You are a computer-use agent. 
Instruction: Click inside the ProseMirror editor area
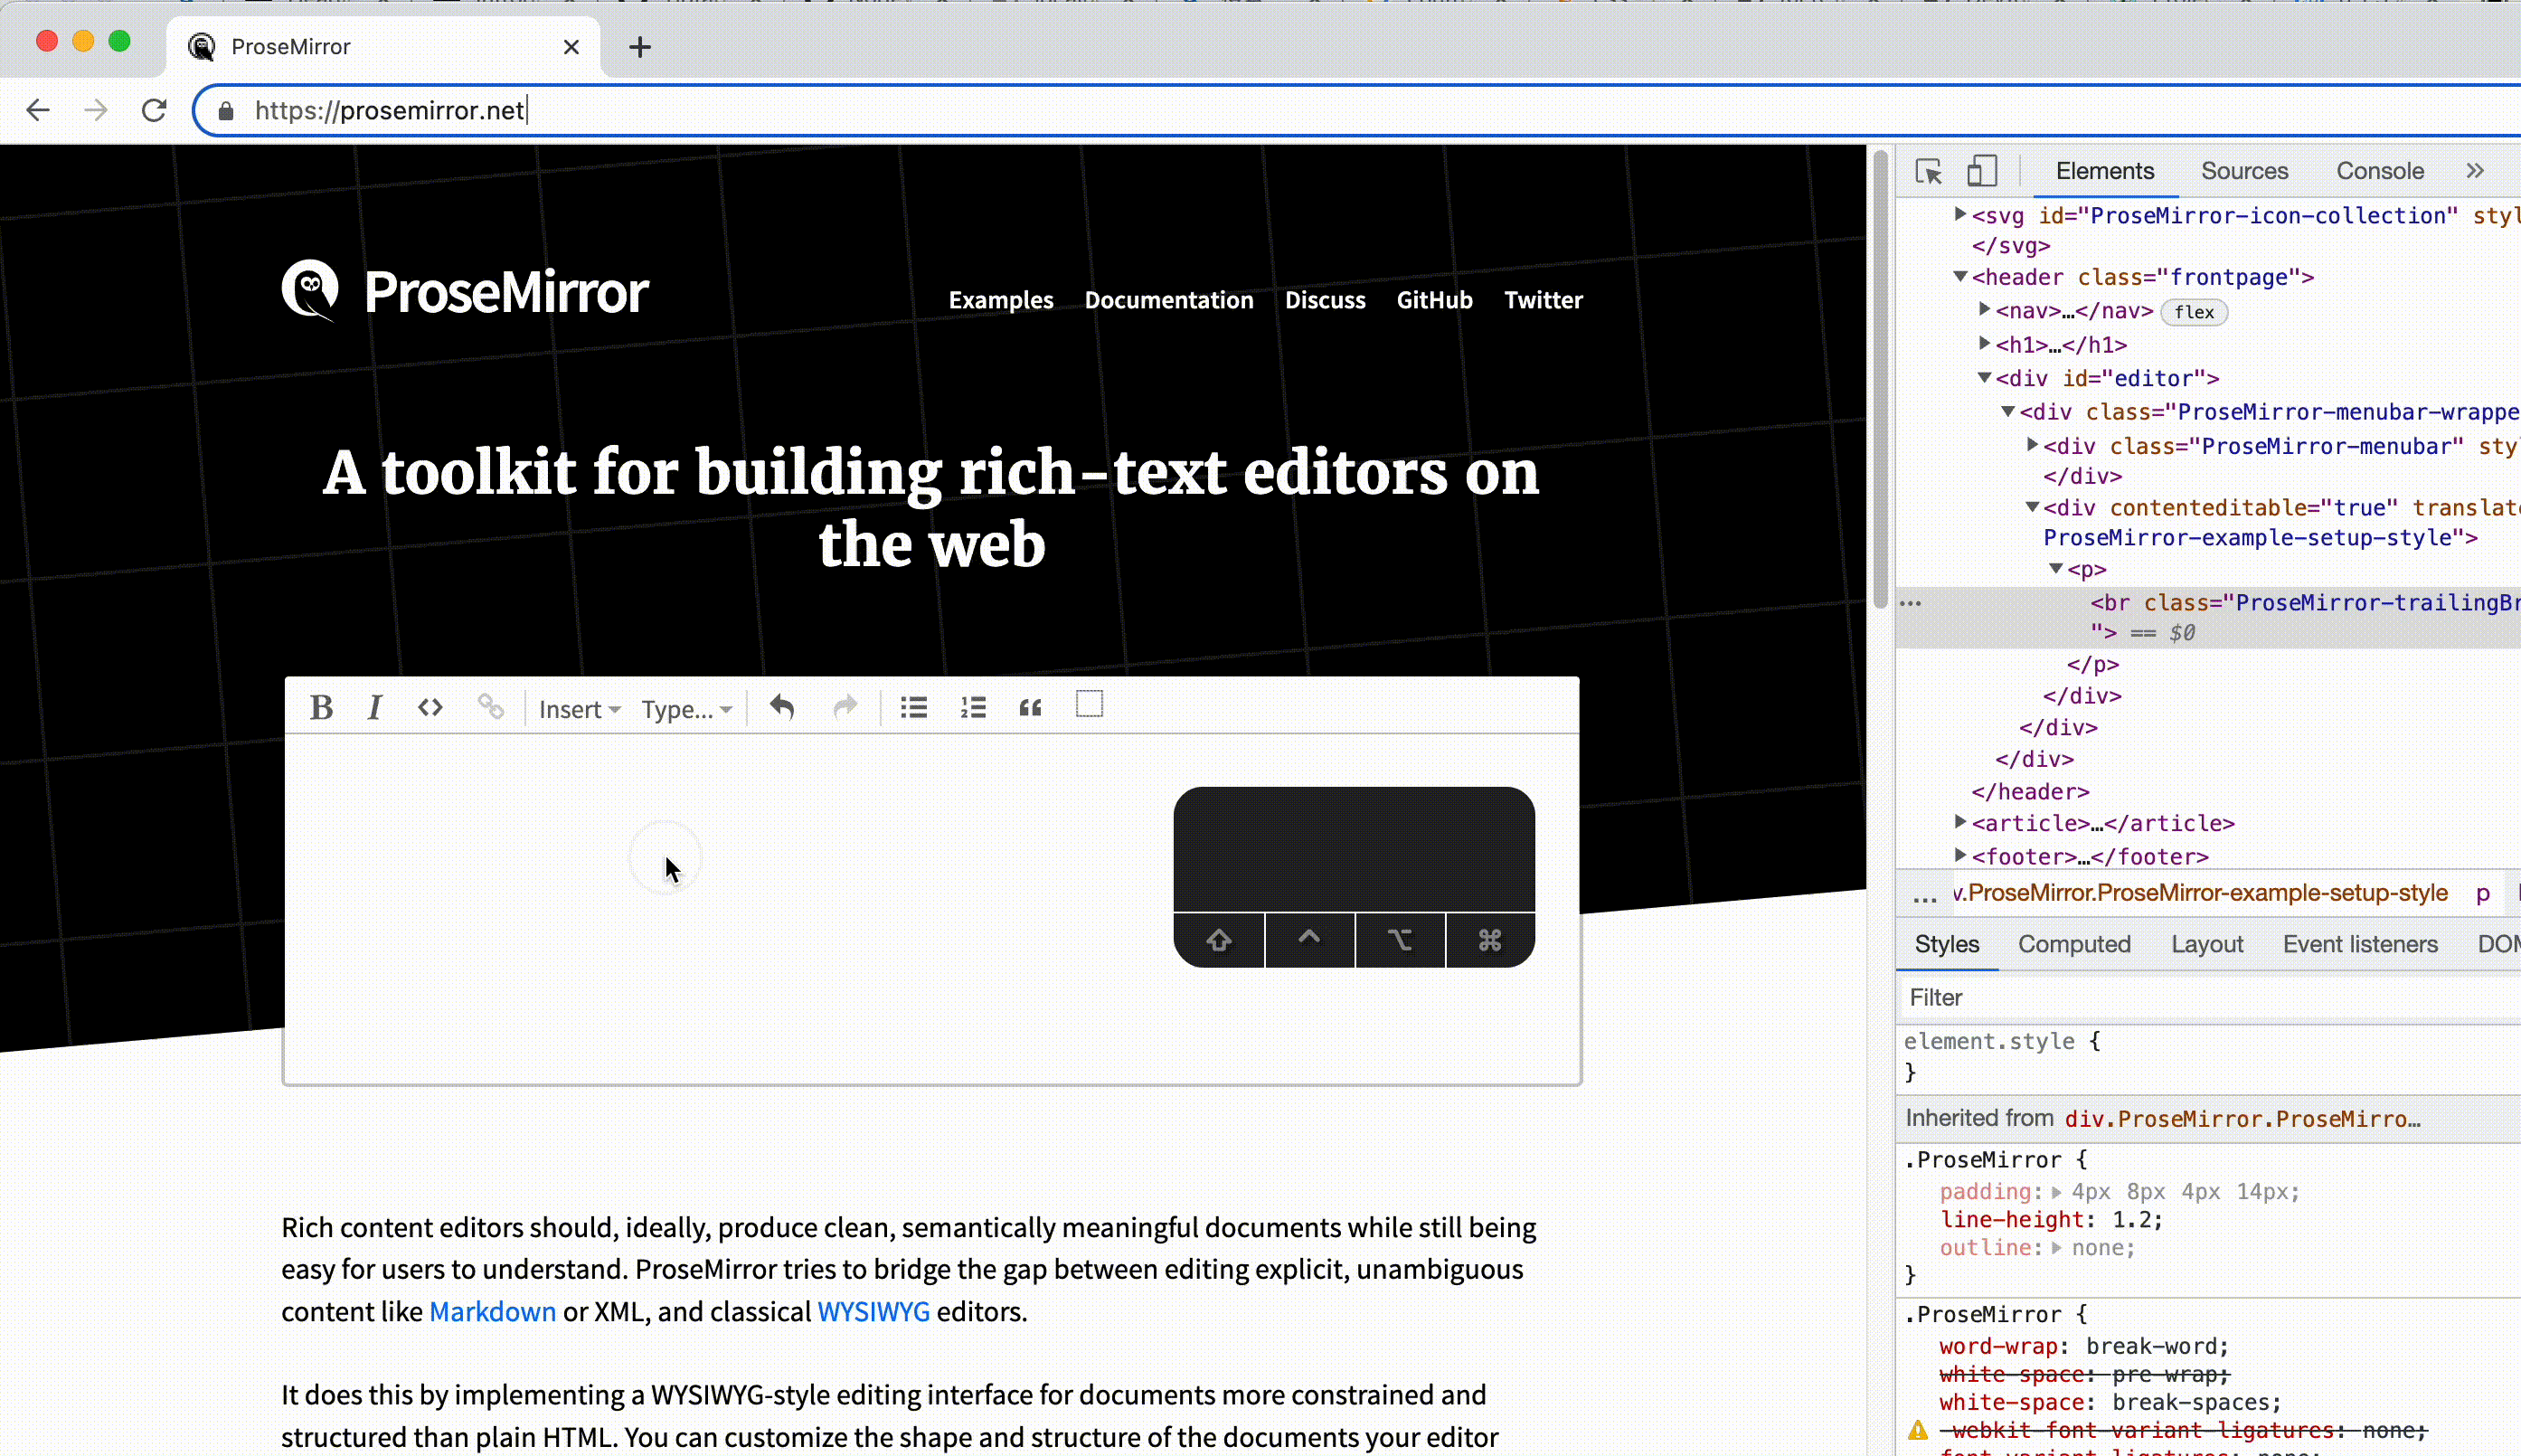(931, 908)
